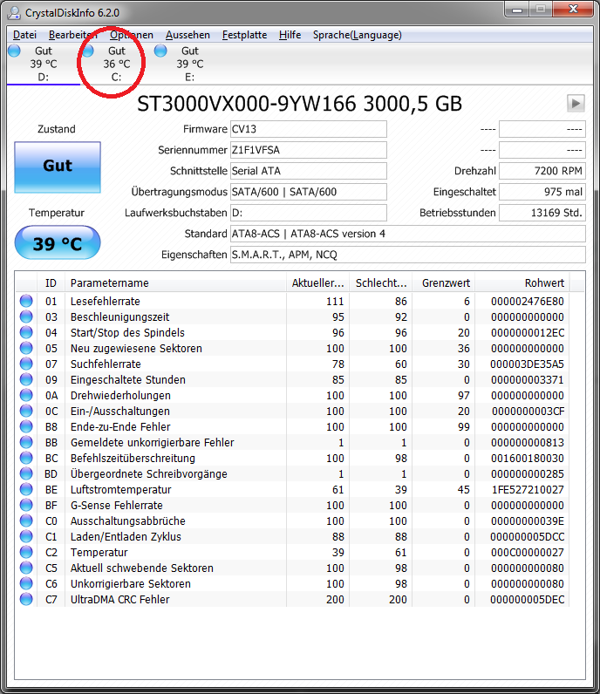600x694 pixels.
Task: Click the next disk arrow button
Action: pyautogui.click(x=576, y=104)
